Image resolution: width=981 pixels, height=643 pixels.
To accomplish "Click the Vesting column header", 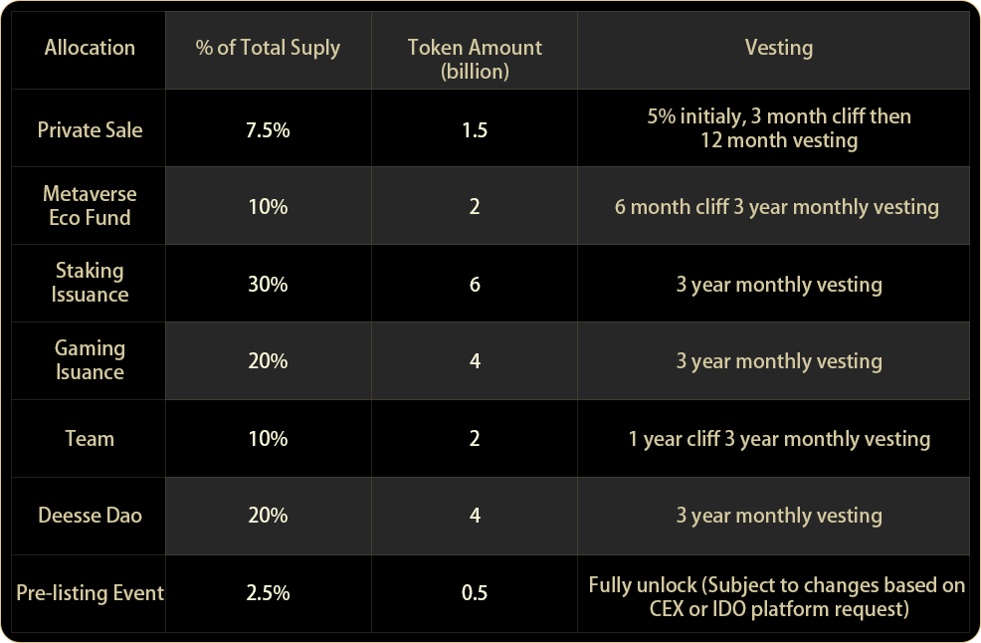I will [778, 48].
